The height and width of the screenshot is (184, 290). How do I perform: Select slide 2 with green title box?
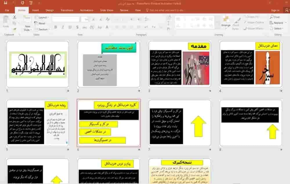point(109,64)
